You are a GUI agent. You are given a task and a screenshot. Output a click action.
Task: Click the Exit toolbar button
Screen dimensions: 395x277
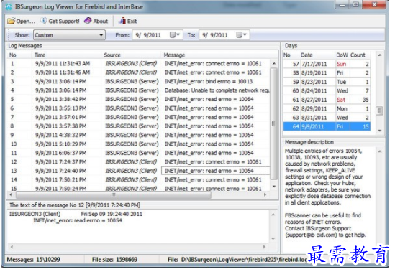(x=128, y=21)
